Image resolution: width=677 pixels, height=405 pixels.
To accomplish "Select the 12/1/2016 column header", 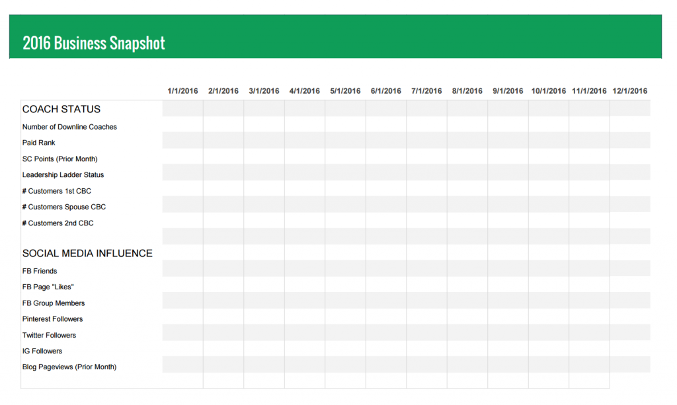I will click(630, 91).
